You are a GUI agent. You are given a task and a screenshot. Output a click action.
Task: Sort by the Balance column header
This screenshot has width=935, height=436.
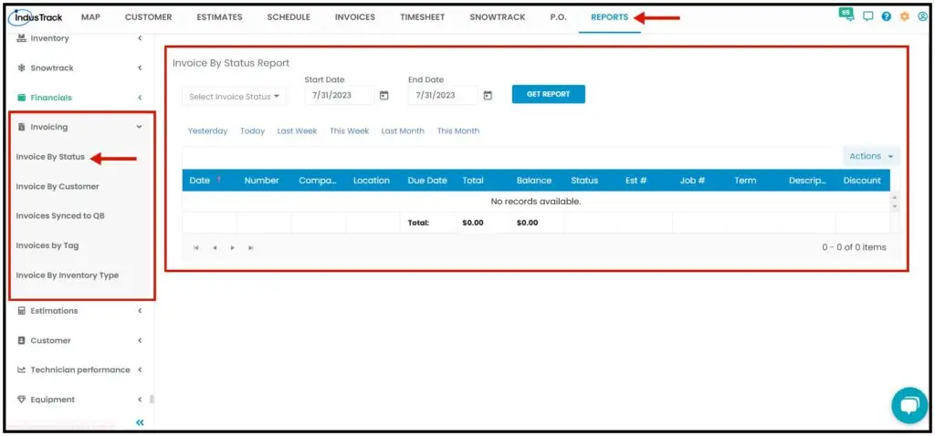tap(533, 181)
